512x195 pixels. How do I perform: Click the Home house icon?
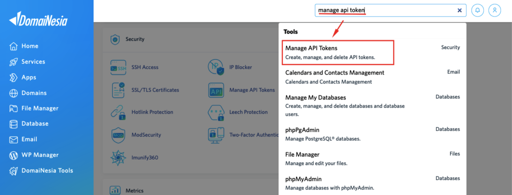tap(13, 46)
